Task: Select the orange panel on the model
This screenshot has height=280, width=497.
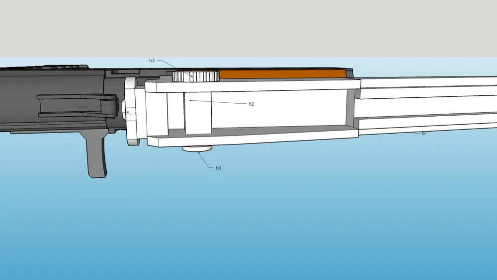Action: [282, 74]
